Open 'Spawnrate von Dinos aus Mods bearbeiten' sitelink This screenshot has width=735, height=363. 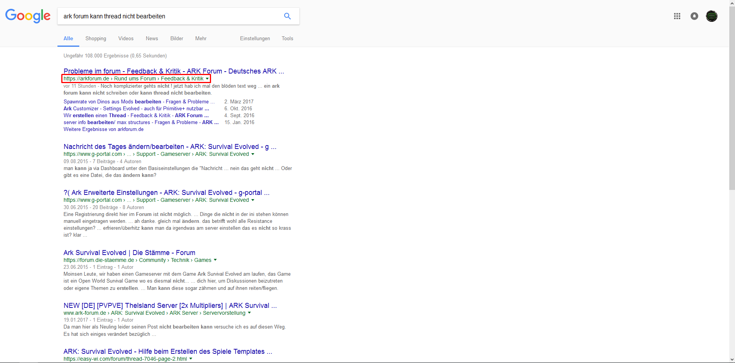point(139,101)
